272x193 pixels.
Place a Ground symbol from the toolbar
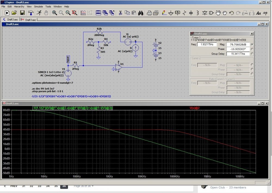[171, 13]
